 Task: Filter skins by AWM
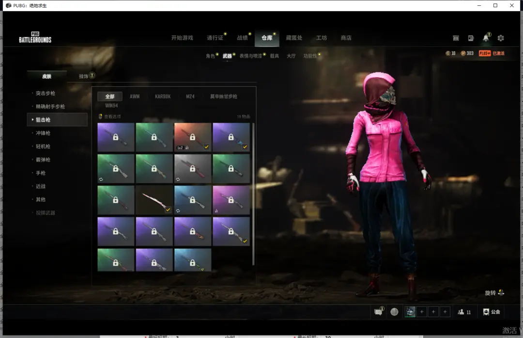135,97
